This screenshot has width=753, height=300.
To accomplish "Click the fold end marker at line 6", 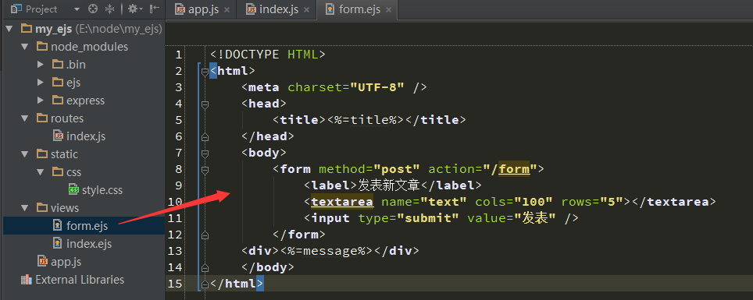I will 205,138.
